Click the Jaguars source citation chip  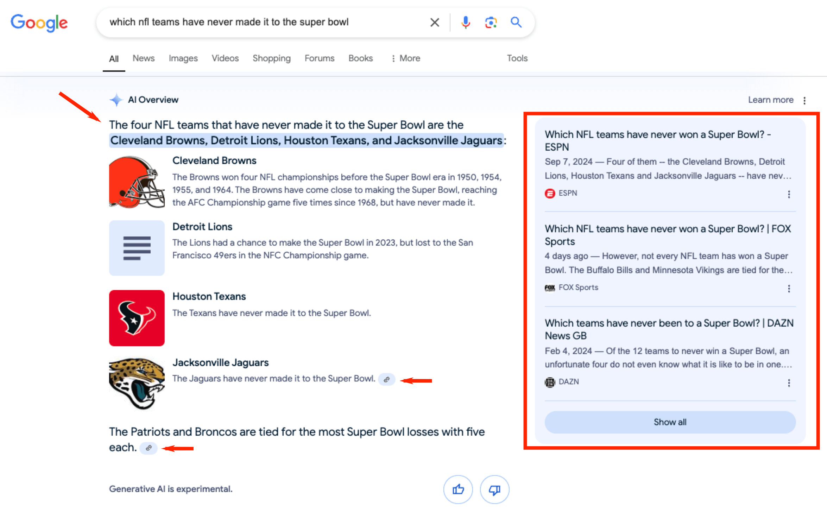(x=387, y=380)
